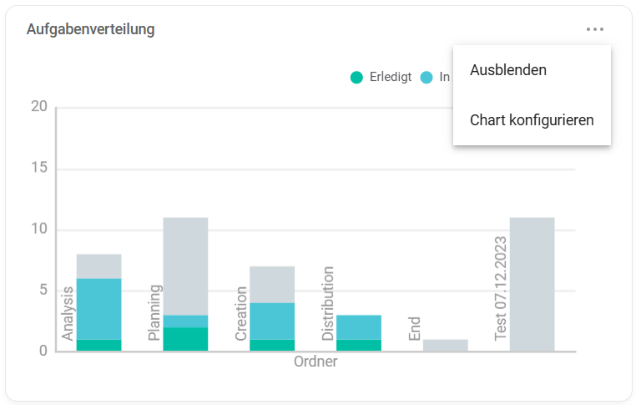Click the grey top of Analysis bar
Viewport: 636px width, 405px height.
point(98,266)
